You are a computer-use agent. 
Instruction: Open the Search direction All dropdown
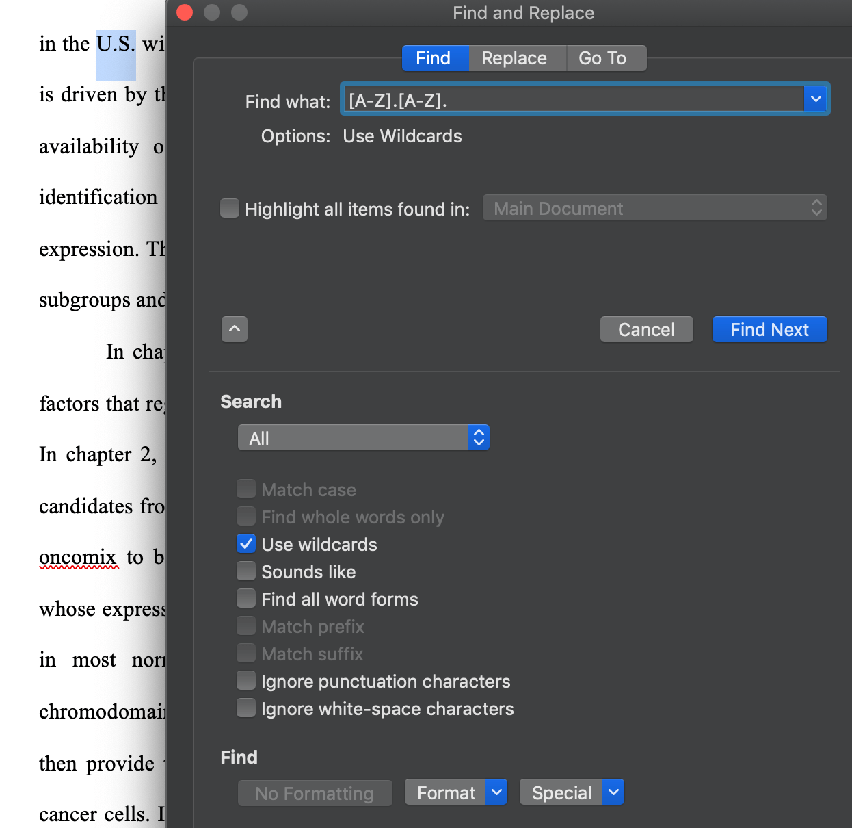point(364,438)
